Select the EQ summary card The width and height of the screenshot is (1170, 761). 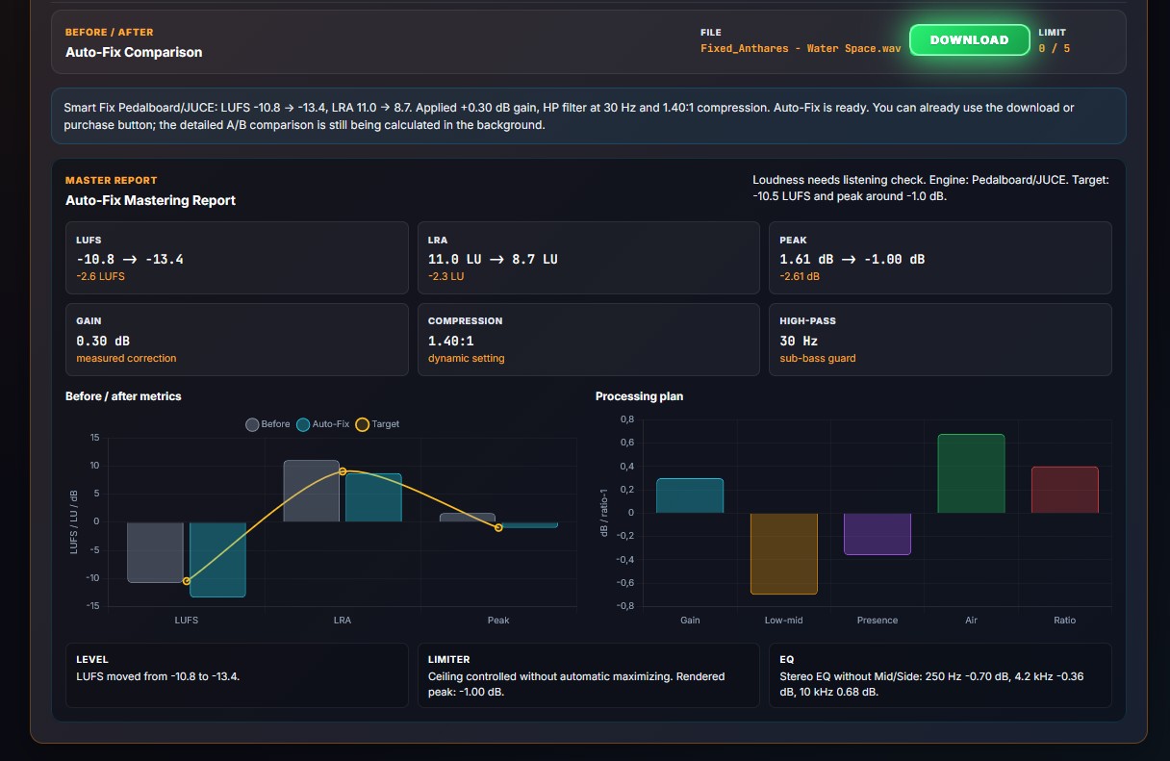pos(940,675)
